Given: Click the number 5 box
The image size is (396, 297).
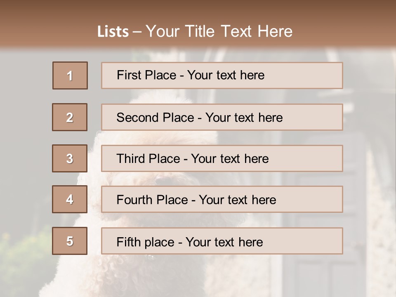Looking at the screenshot, I should [x=70, y=241].
